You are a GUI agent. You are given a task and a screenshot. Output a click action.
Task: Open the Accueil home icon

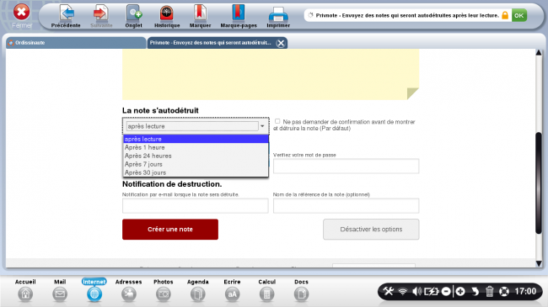click(25, 294)
